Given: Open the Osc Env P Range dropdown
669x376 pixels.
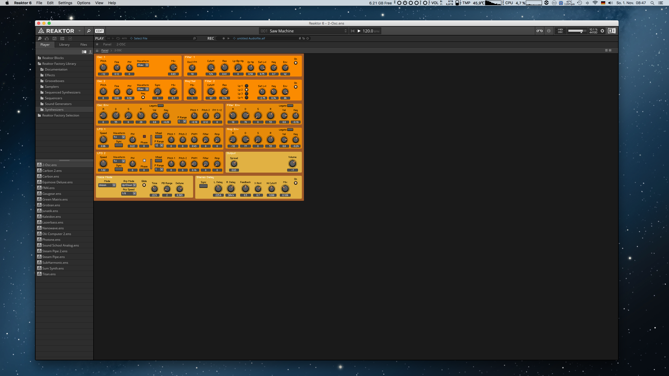Looking at the screenshot, I should [182, 122].
